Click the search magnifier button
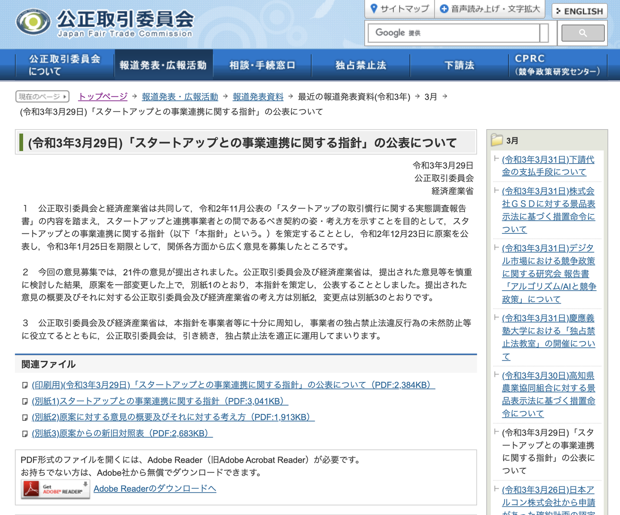Viewport: 620px width, 515px height. point(583,33)
